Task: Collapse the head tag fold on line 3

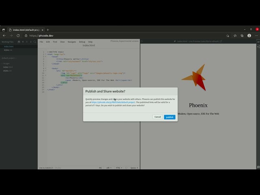Action: click(45, 56)
